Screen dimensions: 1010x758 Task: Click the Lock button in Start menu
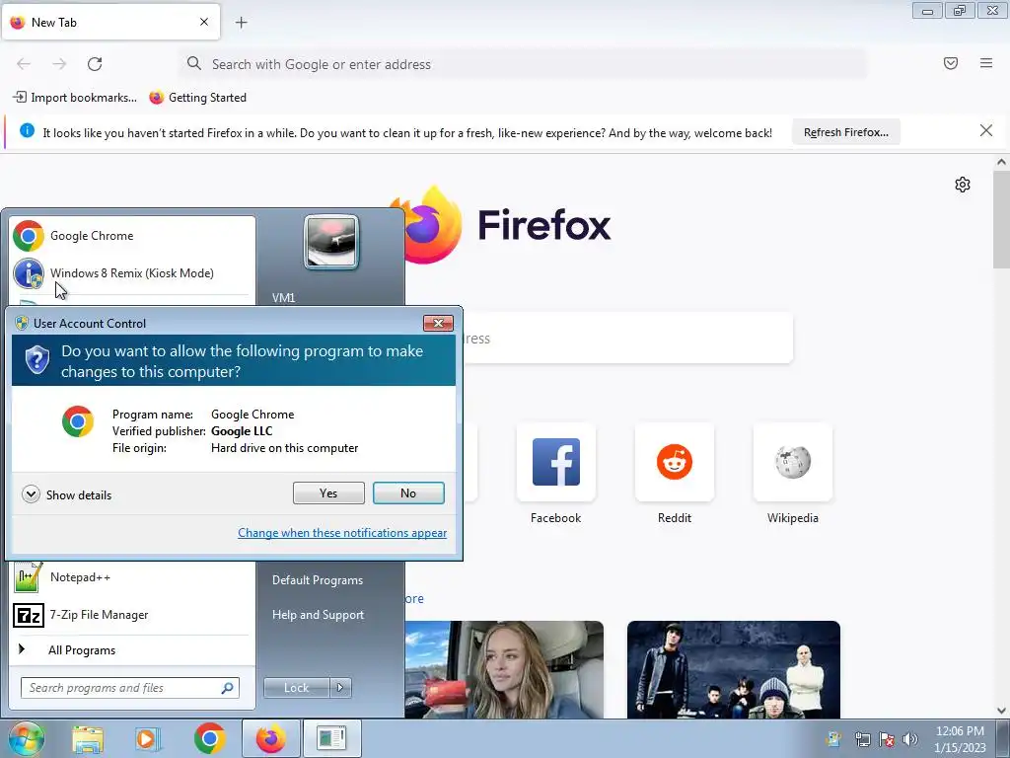pos(296,688)
